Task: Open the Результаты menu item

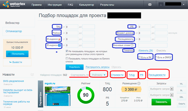Action: tap(107, 5)
